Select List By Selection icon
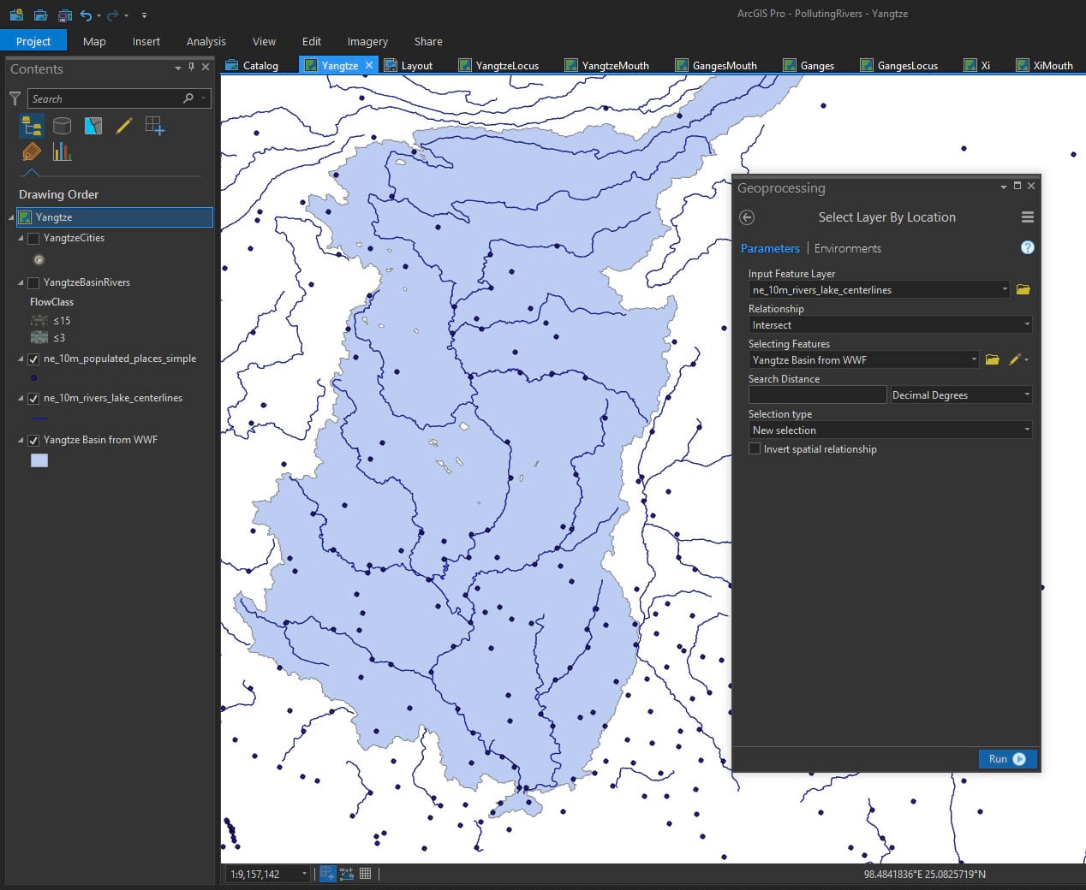The height and width of the screenshot is (890, 1086). (93, 127)
